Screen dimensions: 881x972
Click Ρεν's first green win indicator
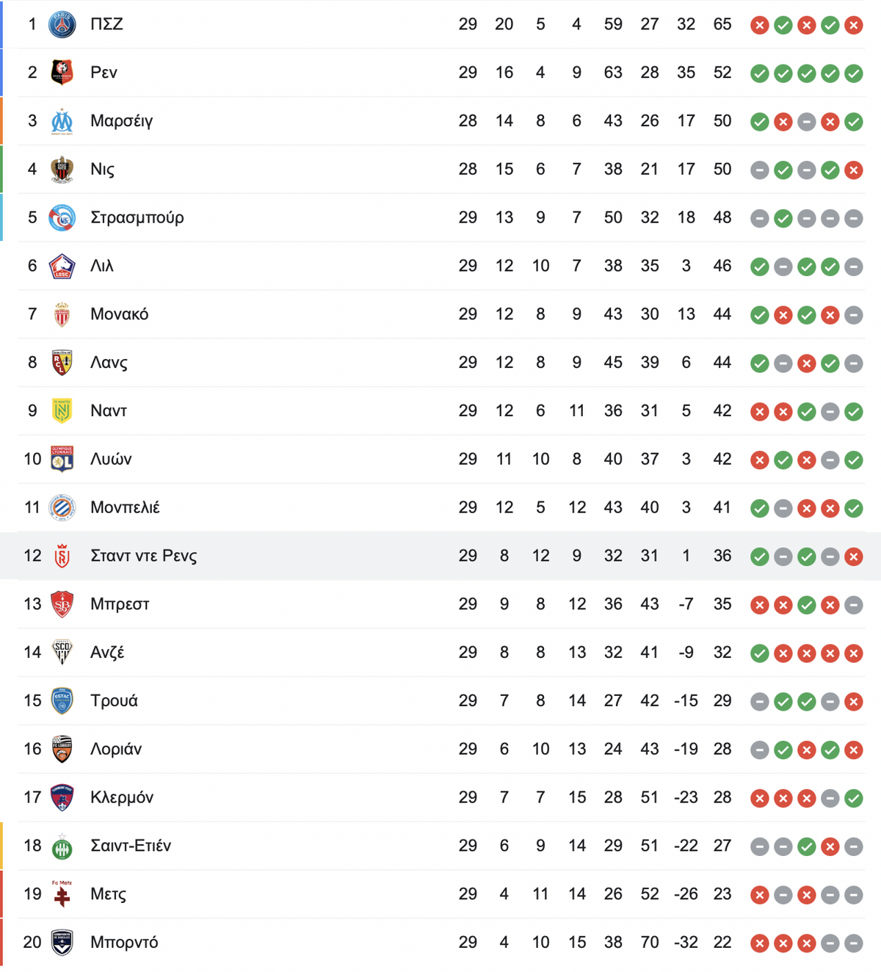click(x=760, y=73)
